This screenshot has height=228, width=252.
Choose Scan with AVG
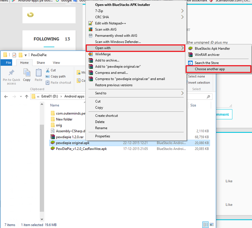[136, 29]
